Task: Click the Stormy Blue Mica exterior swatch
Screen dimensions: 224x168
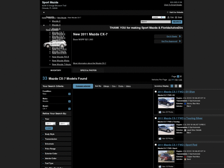Action: (185, 104)
